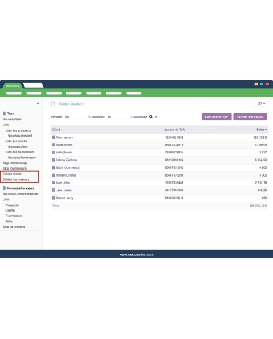
Task: Click the yellow window dot in title bar
Action: [256, 84]
